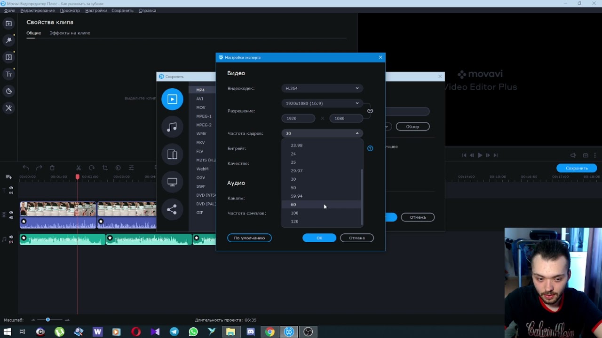
Task: Toggle link icon on title track
Action: click(x=11, y=192)
